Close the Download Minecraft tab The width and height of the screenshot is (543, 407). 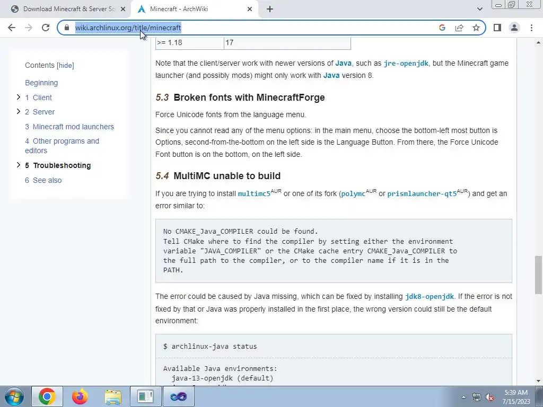pyautogui.click(x=122, y=10)
